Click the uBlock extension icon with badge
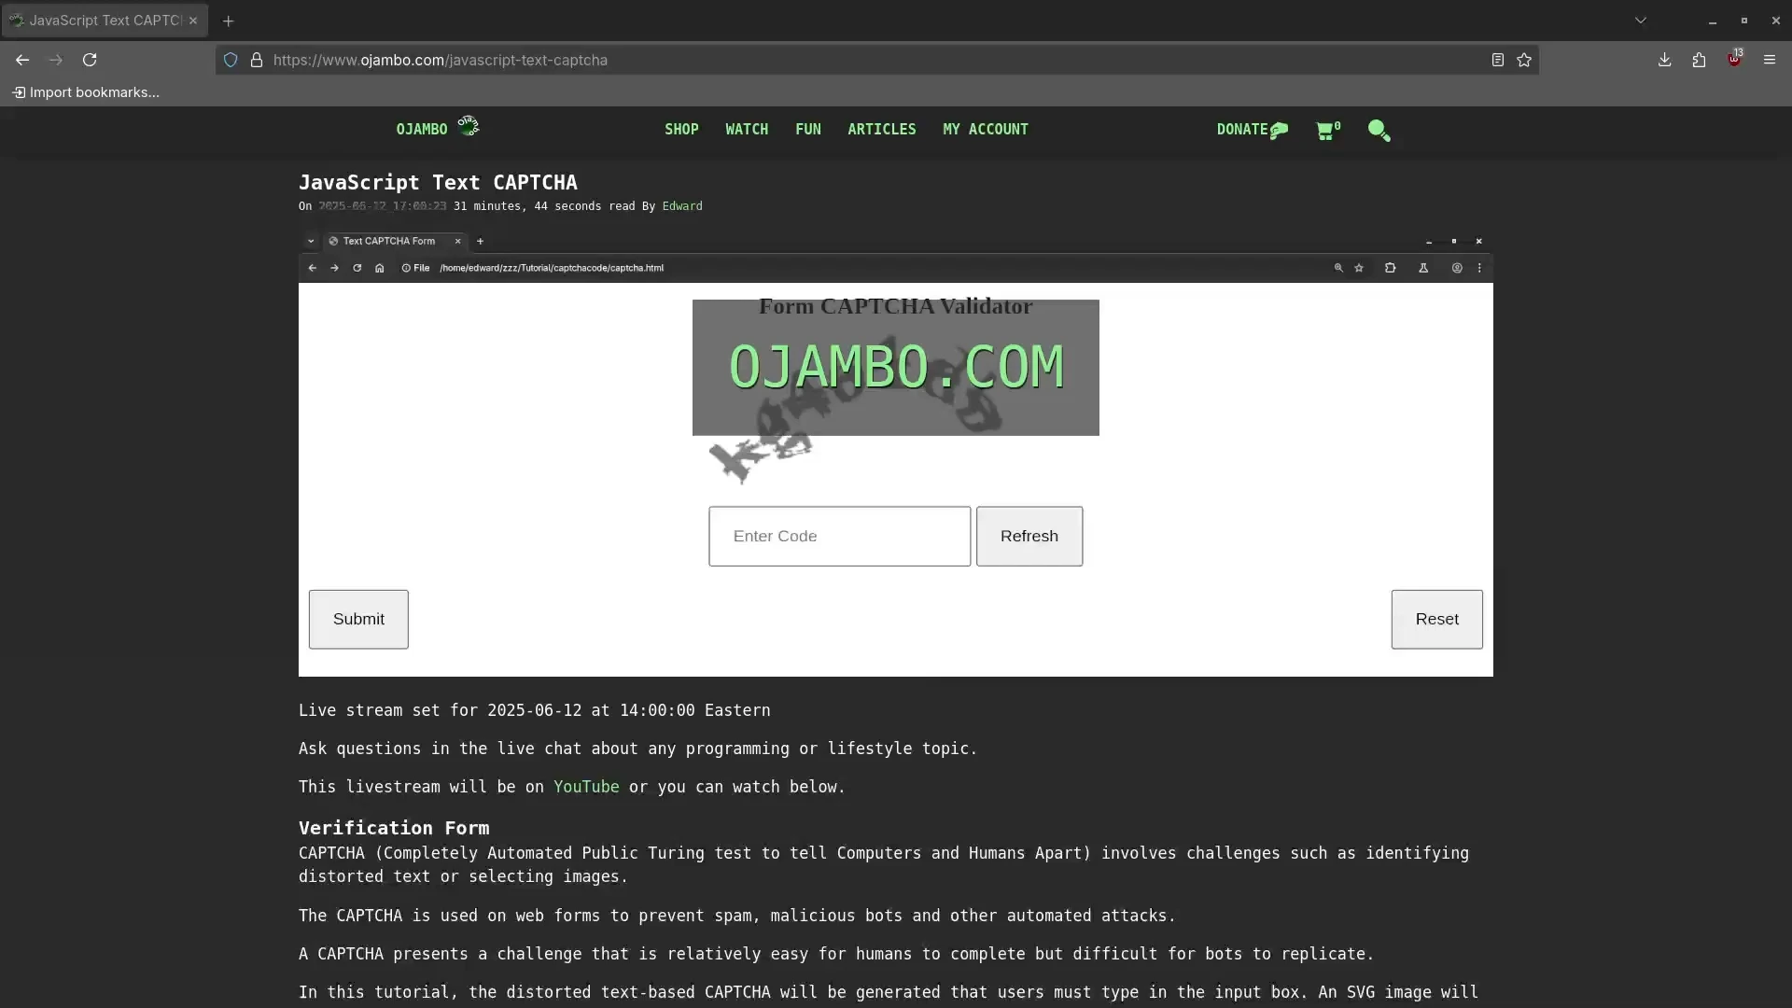The width and height of the screenshot is (1792, 1008). 1734,58
